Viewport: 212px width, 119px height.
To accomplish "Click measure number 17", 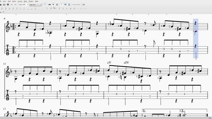I will pos(4,109).
